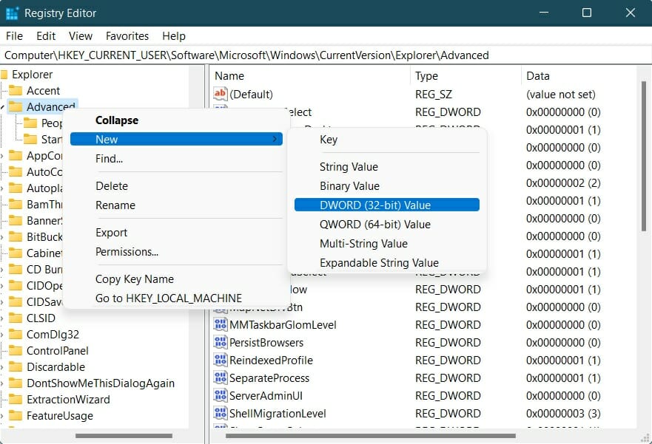Create a new QWORD (64-bit) Value
652x444 pixels.
coord(387,224)
